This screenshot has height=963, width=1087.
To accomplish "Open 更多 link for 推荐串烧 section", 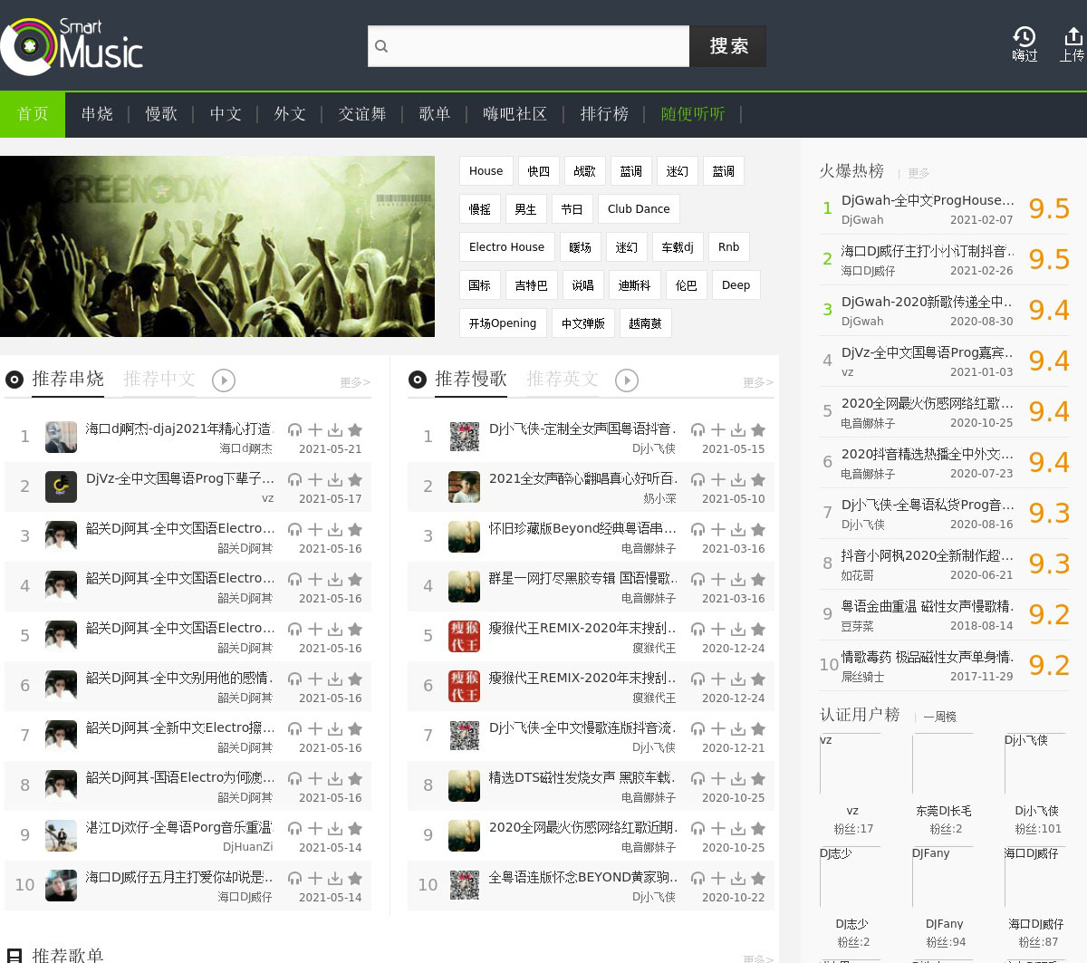I will (355, 382).
